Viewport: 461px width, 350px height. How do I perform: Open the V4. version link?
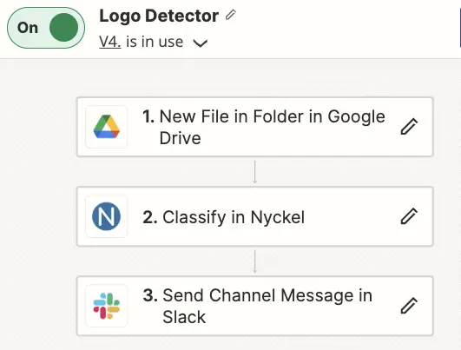pos(110,42)
